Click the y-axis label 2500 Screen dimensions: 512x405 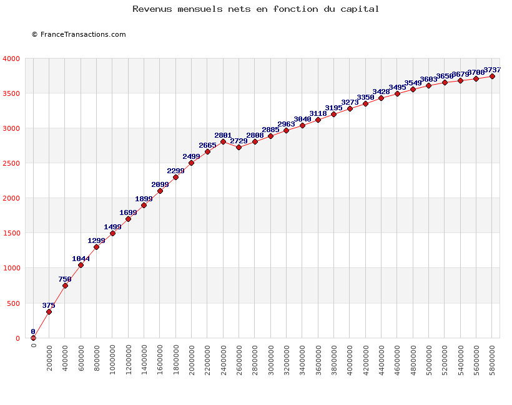point(11,163)
